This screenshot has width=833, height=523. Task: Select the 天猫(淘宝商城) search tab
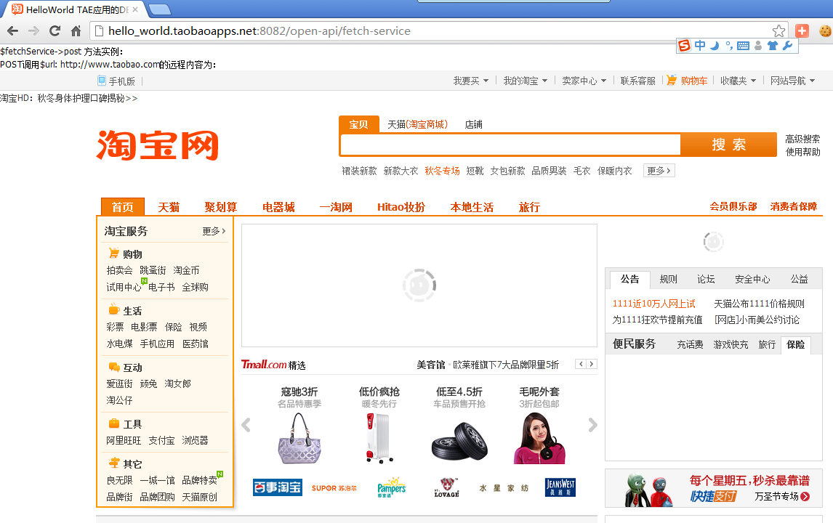tap(417, 124)
